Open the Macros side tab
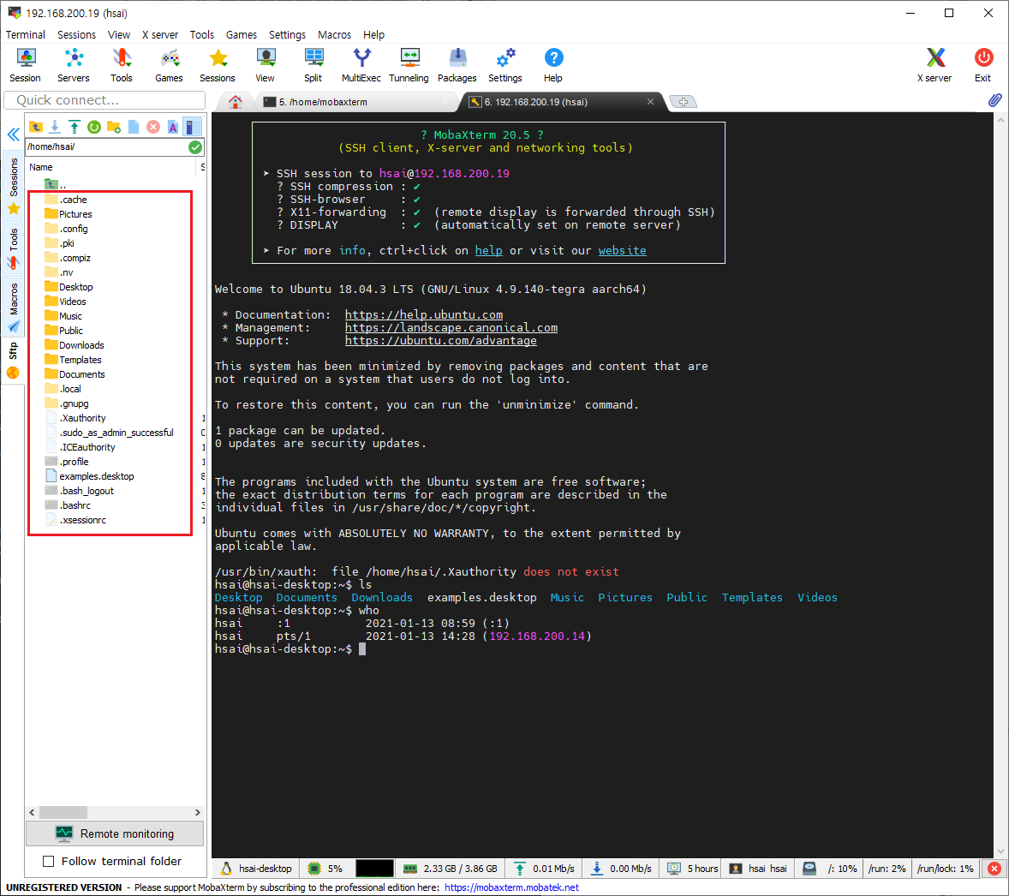This screenshot has height=896, width=1009. coord(14,307)
